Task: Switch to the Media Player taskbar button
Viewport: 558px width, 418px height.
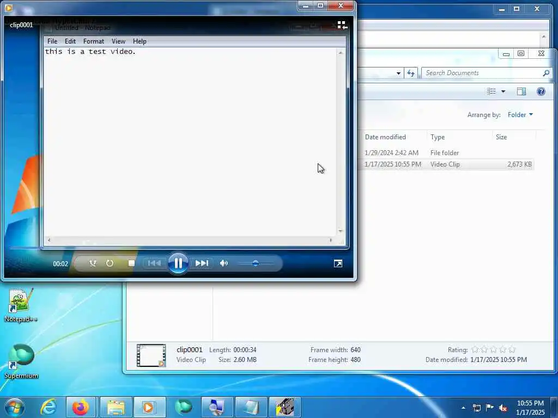Action: pos(149,407)
